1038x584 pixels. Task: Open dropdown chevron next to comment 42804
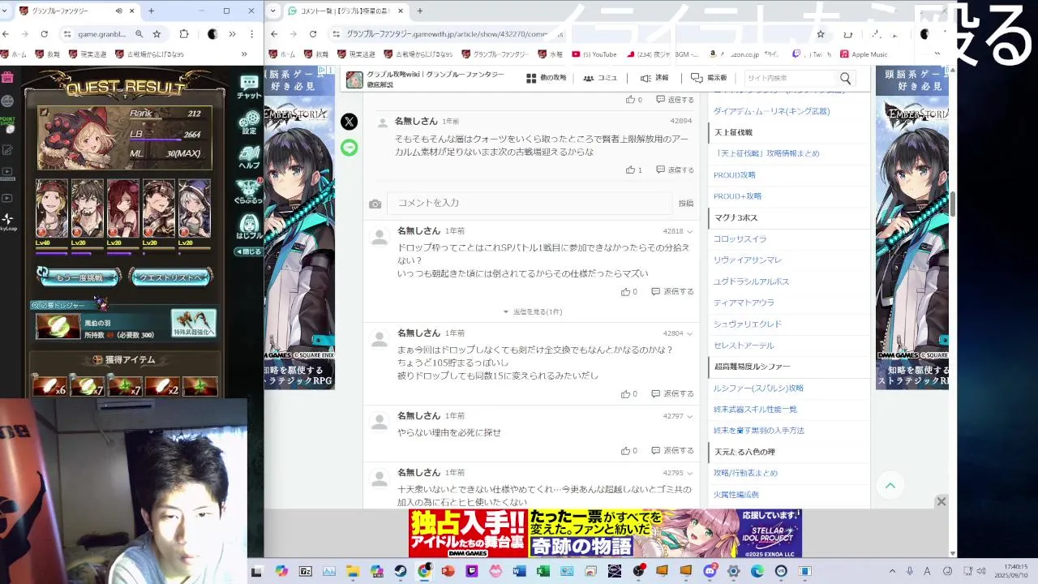click(x=690, y=333)
